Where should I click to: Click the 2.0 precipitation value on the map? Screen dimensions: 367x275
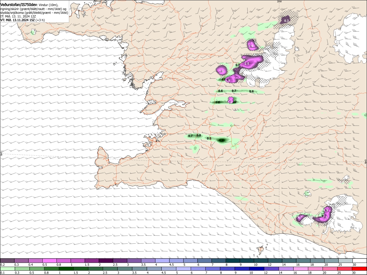click(247, 63)
